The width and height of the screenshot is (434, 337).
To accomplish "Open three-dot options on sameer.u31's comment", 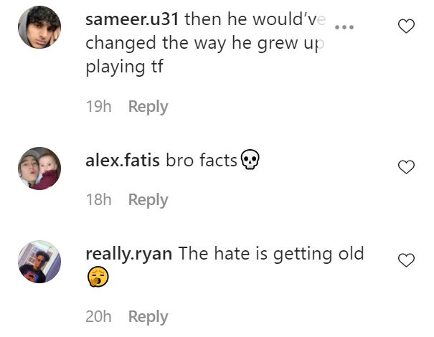I will (x=344, y=27).
